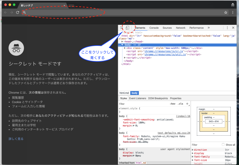Select body breadcrumb

tap(134, 93)
